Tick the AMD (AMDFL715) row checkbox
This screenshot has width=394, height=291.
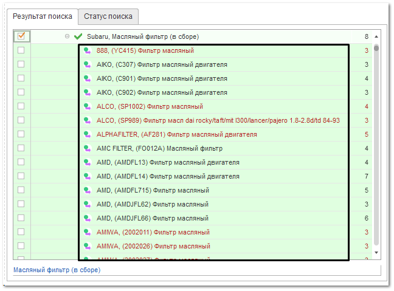click(21, 190)
